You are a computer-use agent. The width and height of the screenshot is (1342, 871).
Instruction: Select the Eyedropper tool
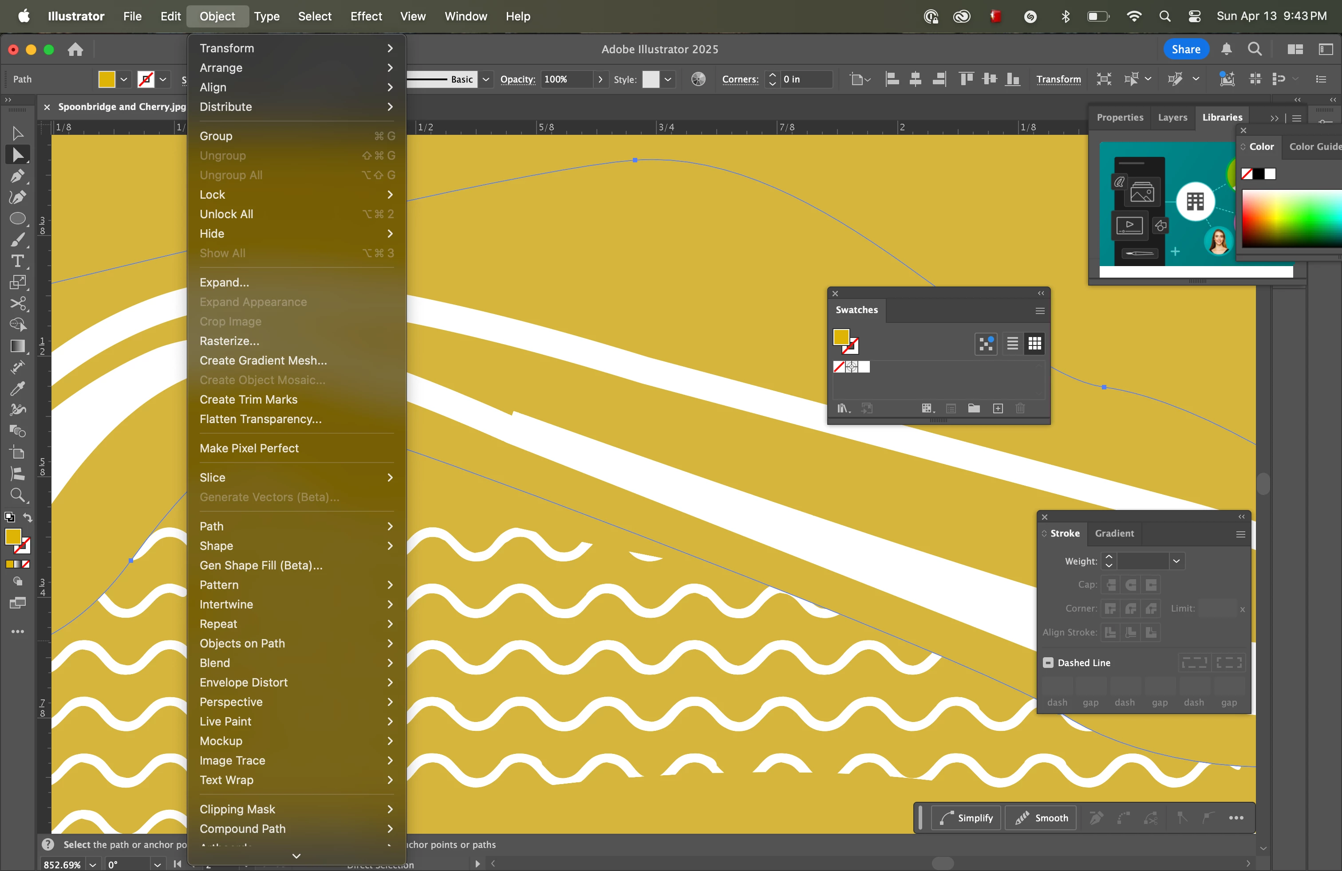17,389
